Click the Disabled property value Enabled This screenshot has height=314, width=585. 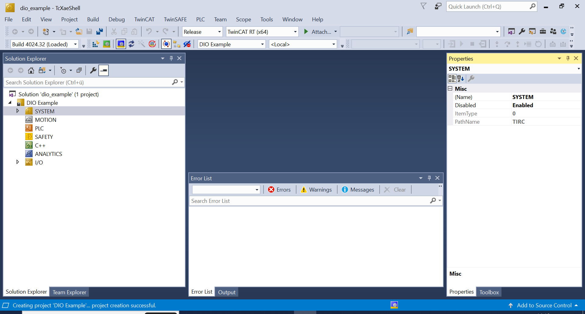tap(523, 105)
